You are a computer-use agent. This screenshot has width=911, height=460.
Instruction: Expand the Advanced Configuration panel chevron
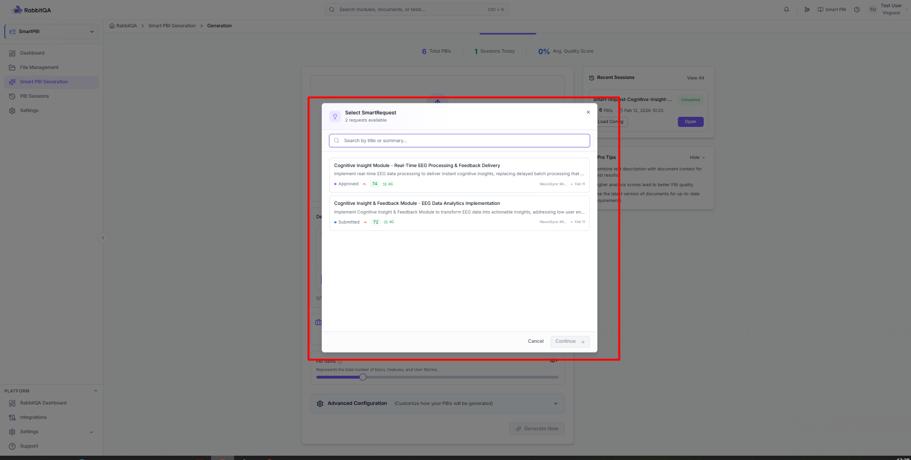pyautogui.click(x=556, y=404)
